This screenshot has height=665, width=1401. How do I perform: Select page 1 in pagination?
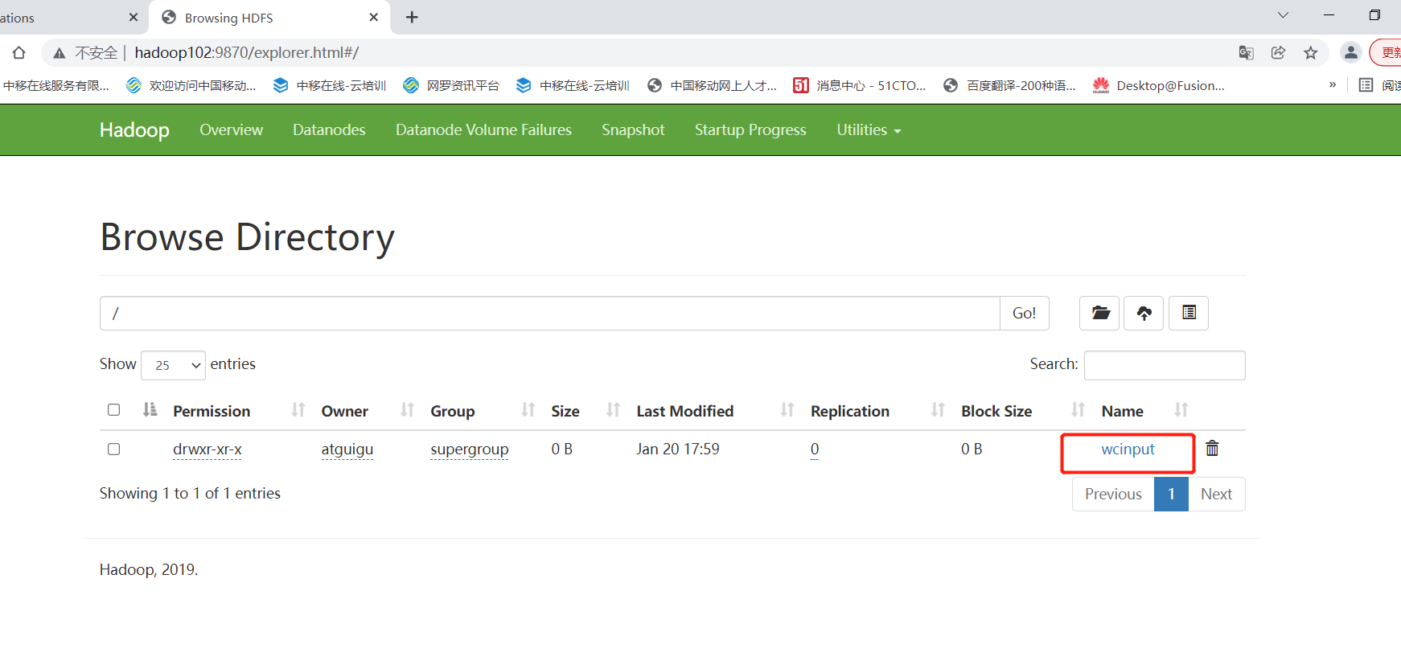1171,494
